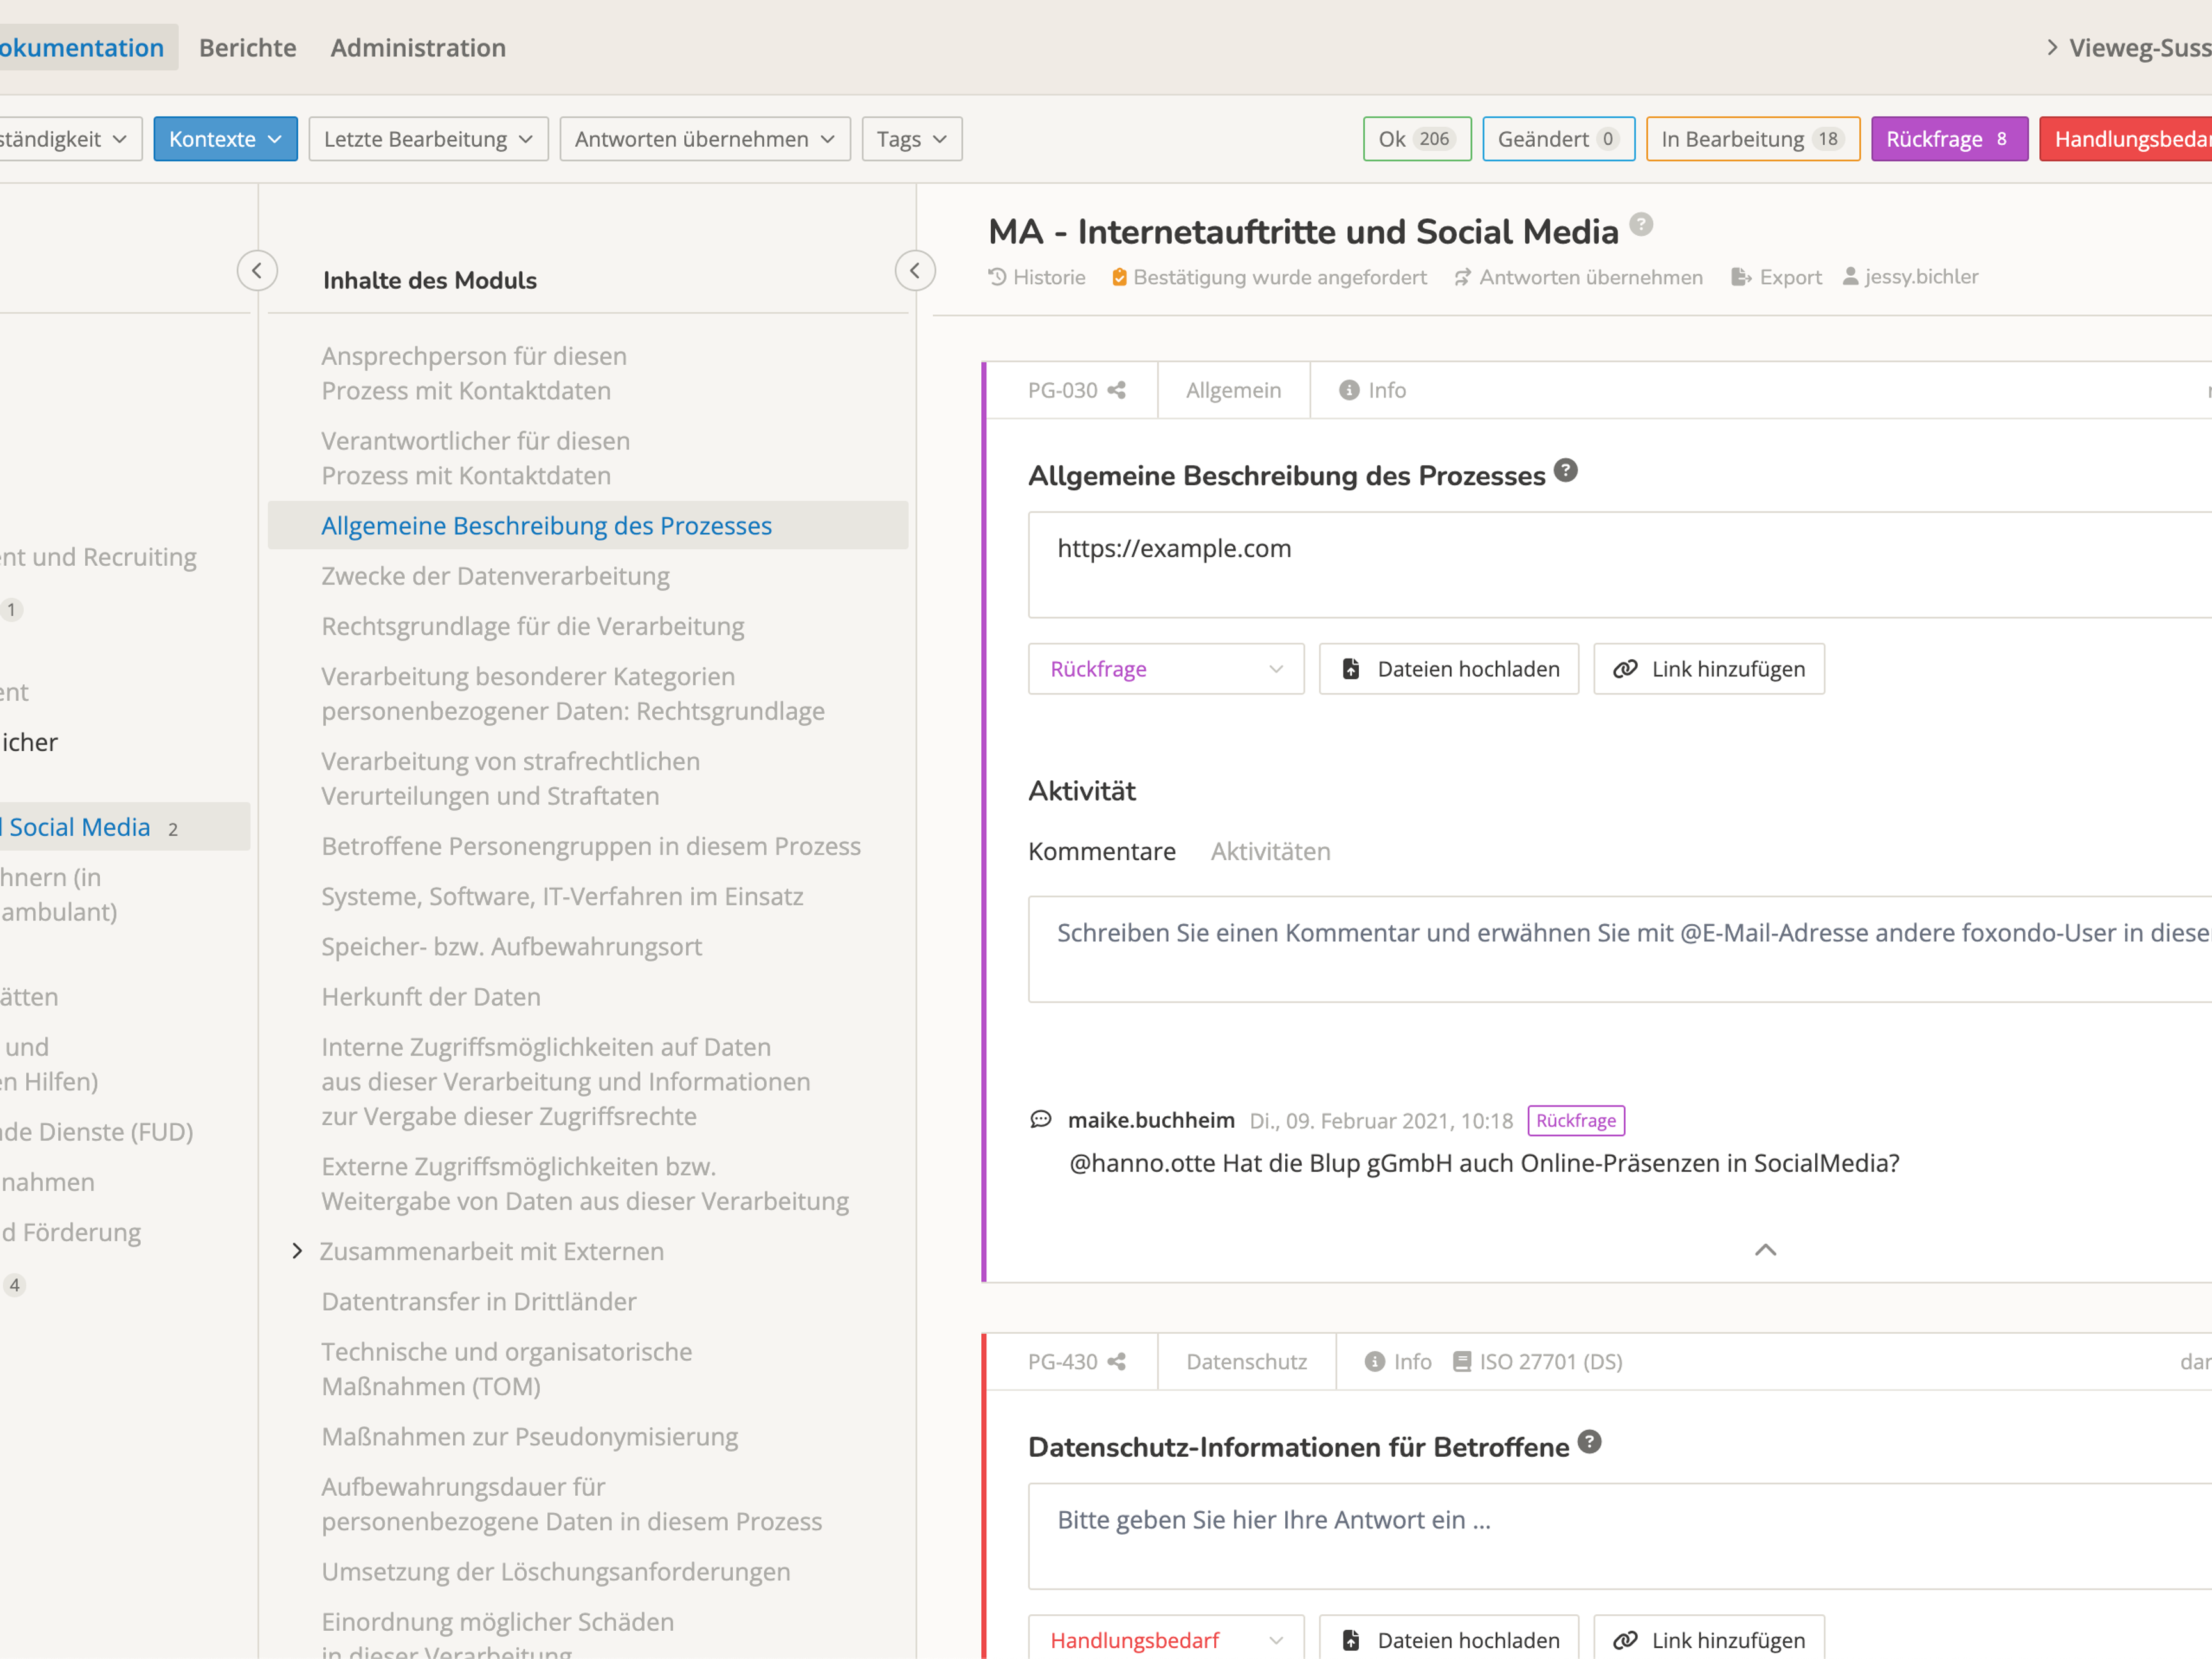
Task: Click Datenschutz-Informationen answer input field
Action: (x=1619, y=1535)
